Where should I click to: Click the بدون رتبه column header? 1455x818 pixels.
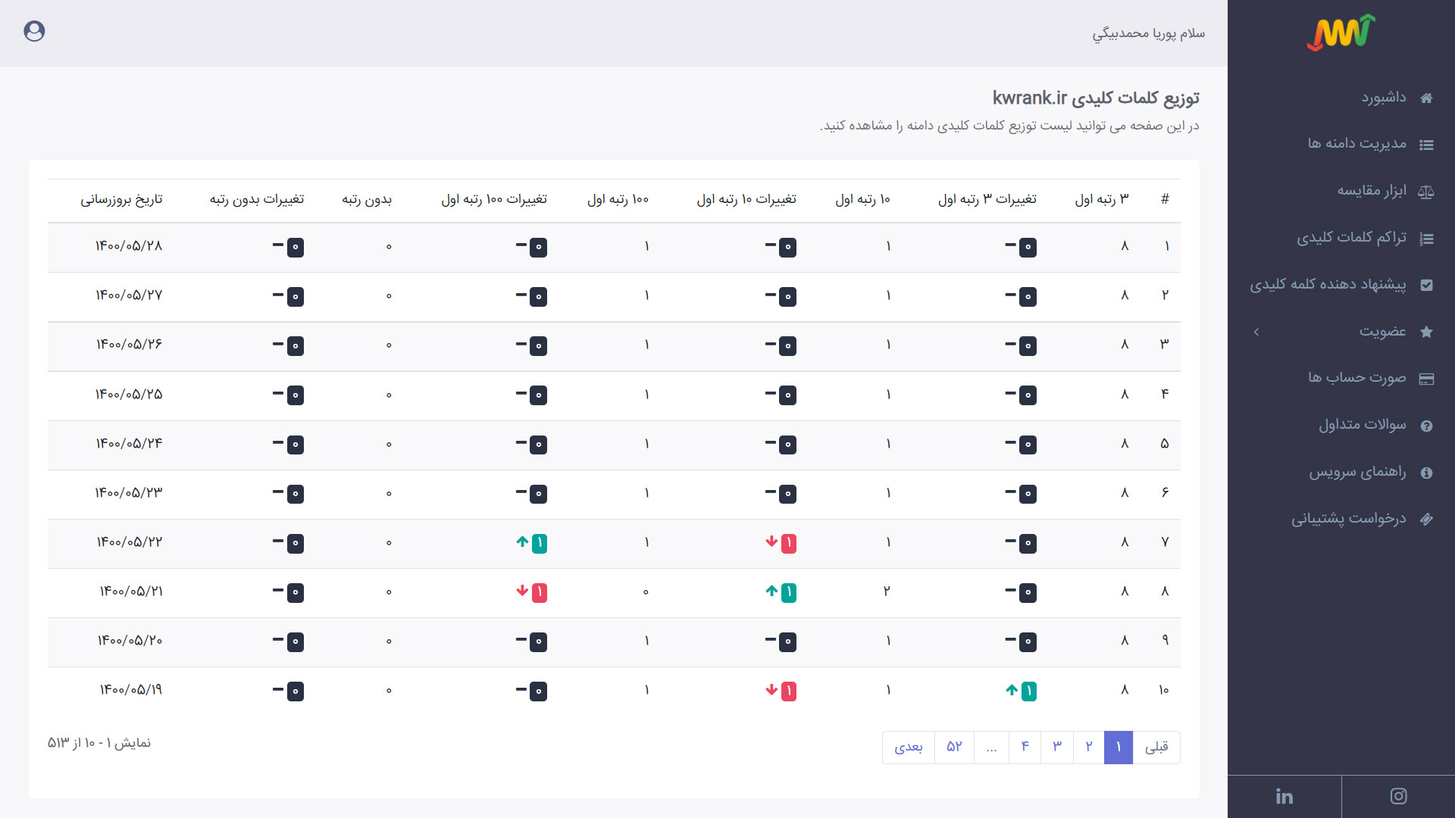tap(367, 199)
